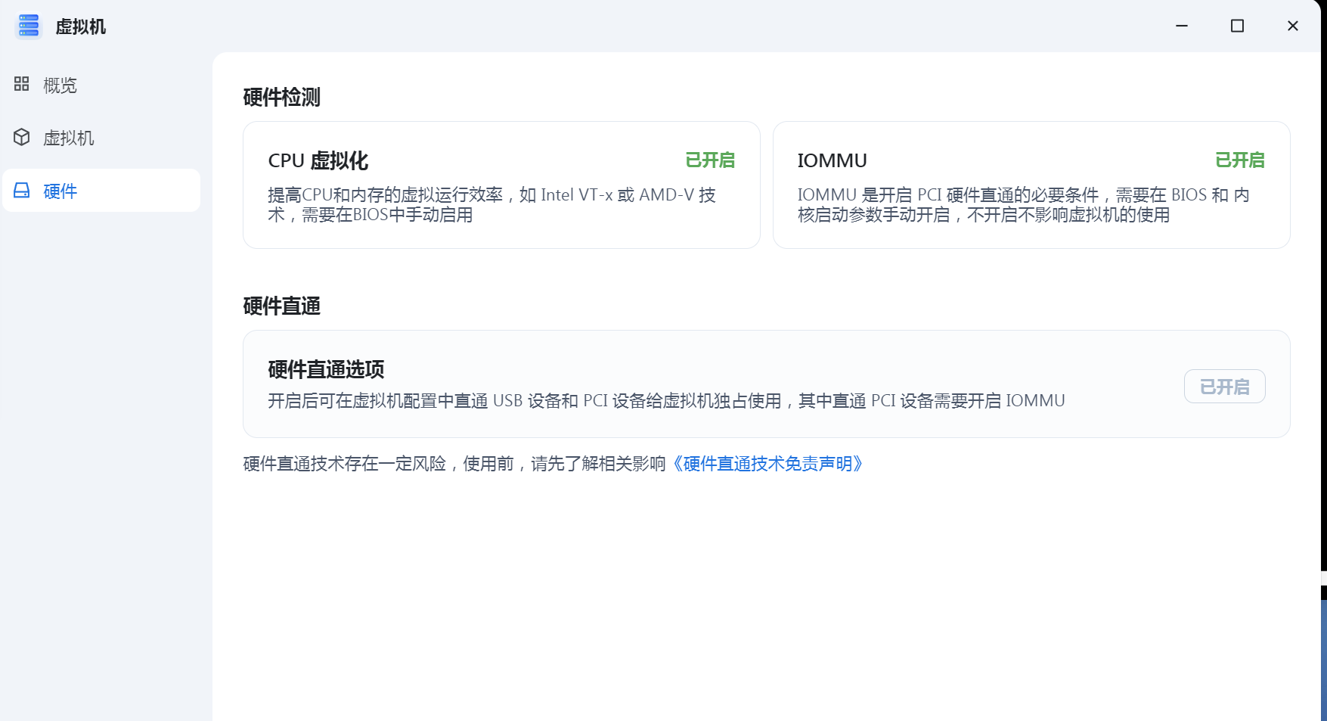Close the 虚拟机 window
The height and width of the screenshot is (721, 1327).
point(1293,26)
